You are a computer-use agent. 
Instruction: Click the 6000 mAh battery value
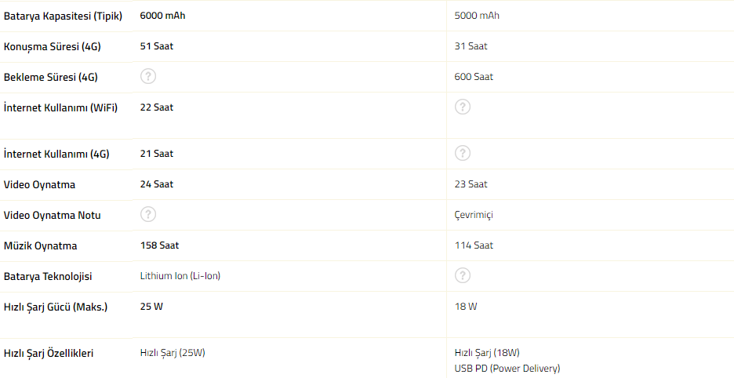(163, 16)
